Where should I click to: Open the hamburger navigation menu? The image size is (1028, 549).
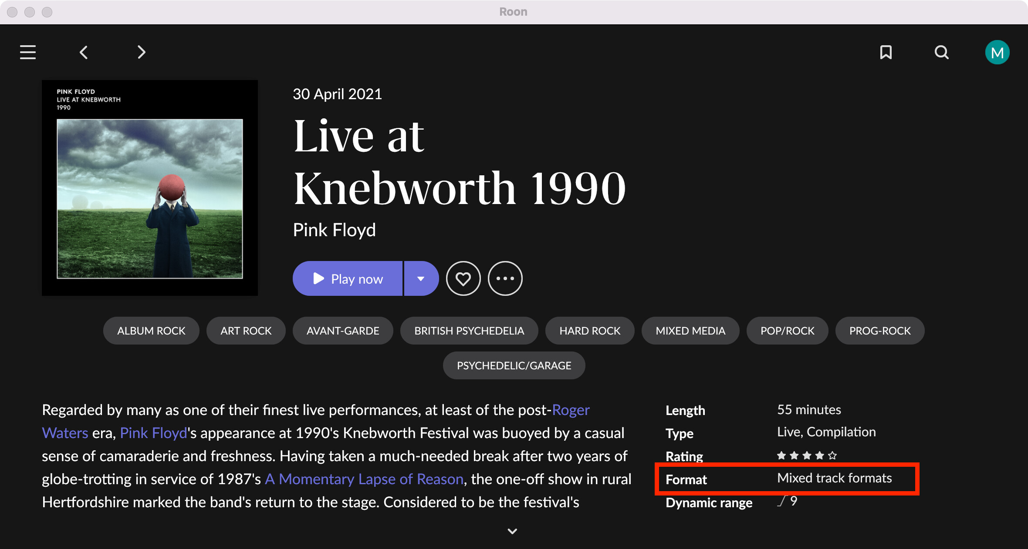click(x=28, y=52)
